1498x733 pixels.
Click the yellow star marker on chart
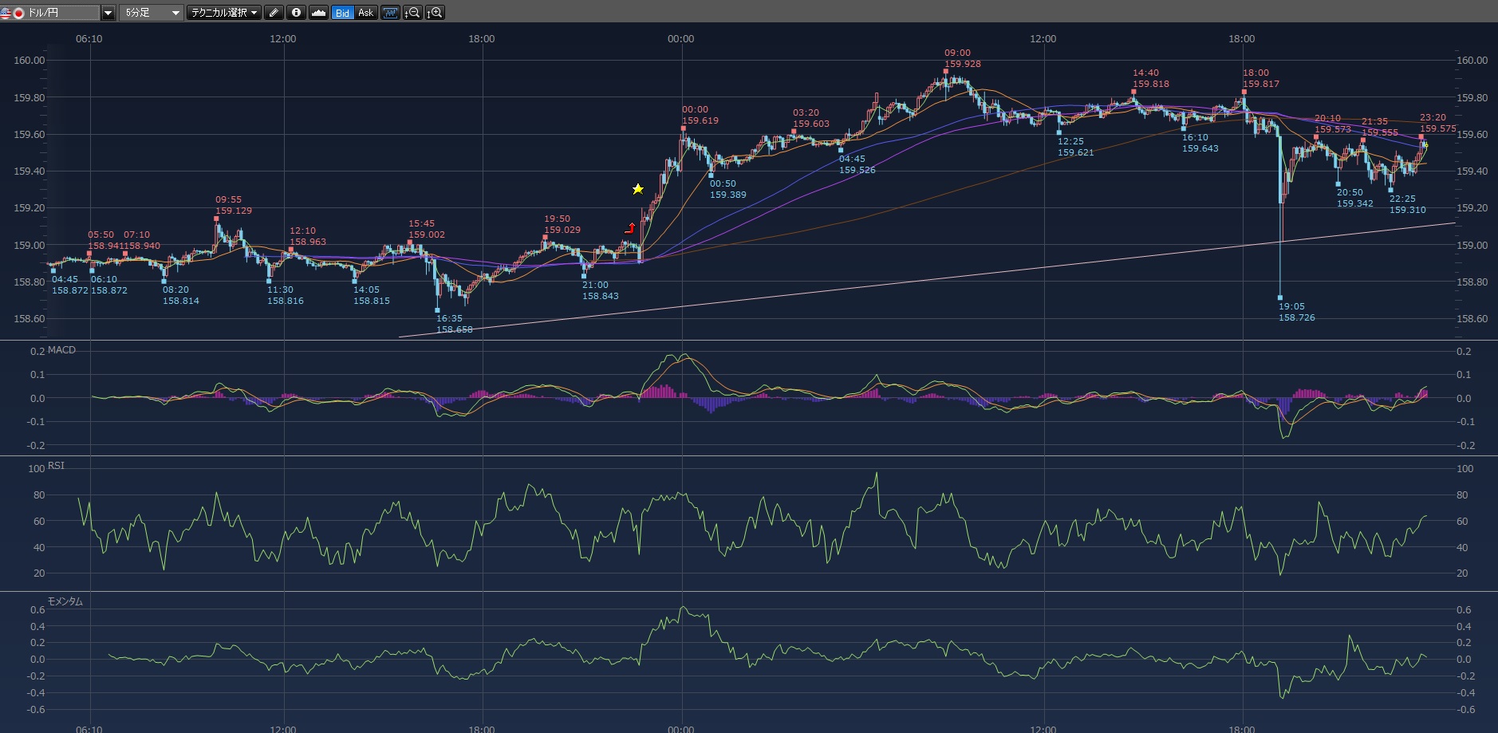(638, 189)
